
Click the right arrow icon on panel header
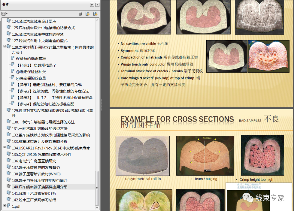[97, 5]
